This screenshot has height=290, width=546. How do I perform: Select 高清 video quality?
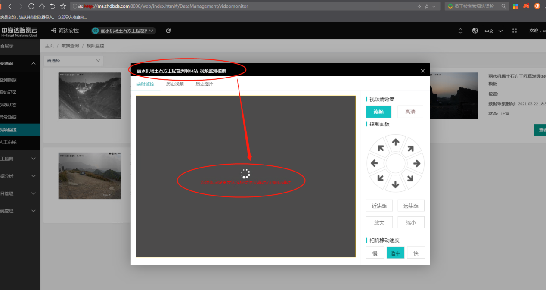[x=410, y=112]
